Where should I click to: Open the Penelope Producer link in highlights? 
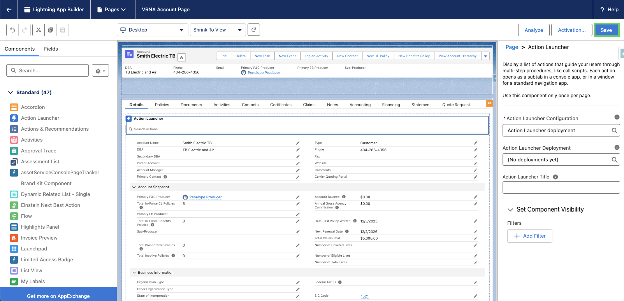click(264, 73)
